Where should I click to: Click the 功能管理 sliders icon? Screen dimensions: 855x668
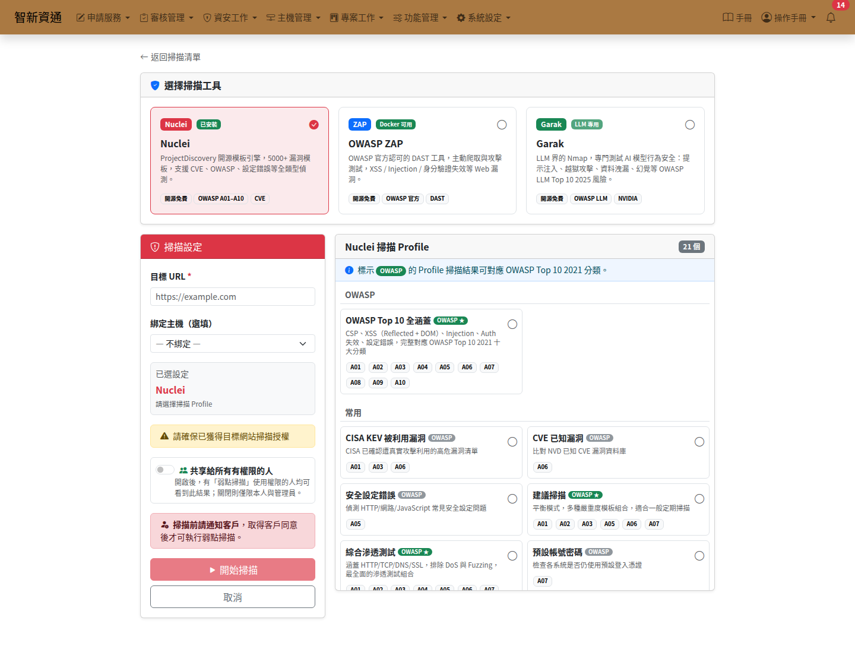[398, 18]
